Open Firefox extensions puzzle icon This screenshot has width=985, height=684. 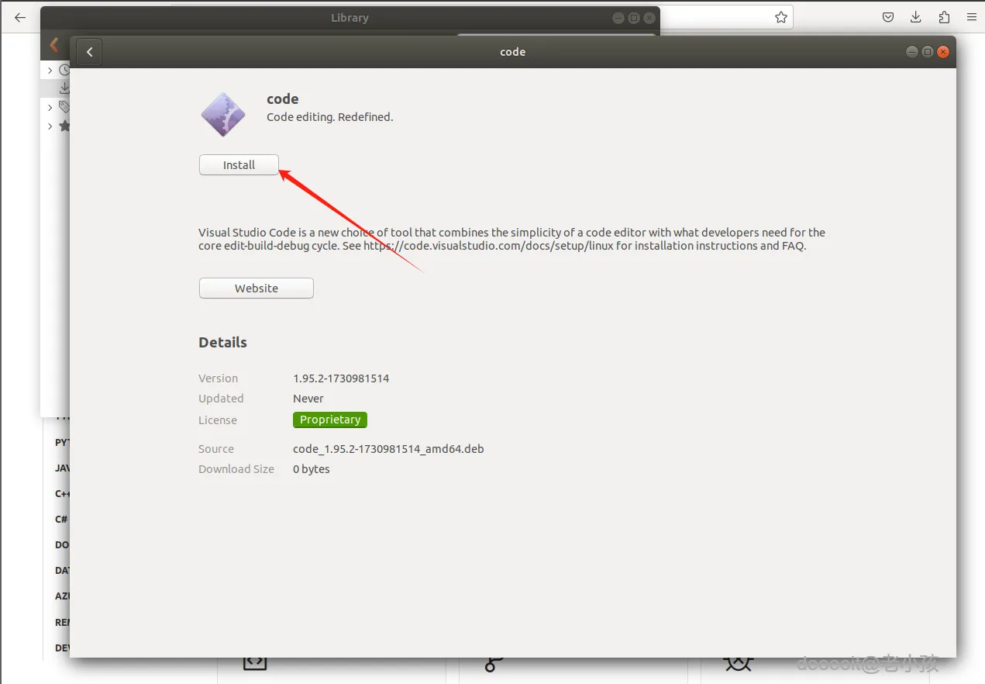[944, 17]
